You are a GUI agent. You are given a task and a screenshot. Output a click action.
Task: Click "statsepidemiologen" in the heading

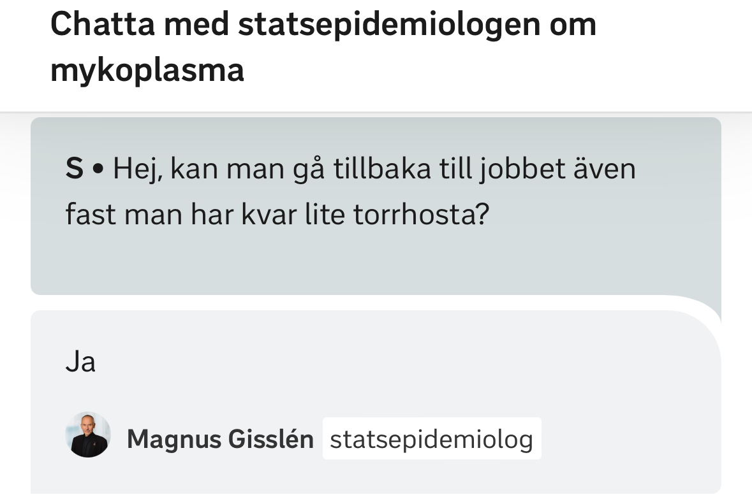[x=389, y=25]
